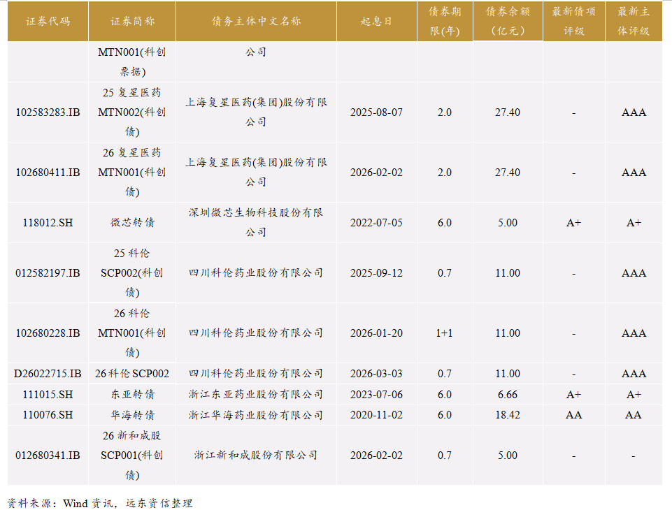Click the balance value 18.42
672x510 pixels.
click(x=508, y=415)
